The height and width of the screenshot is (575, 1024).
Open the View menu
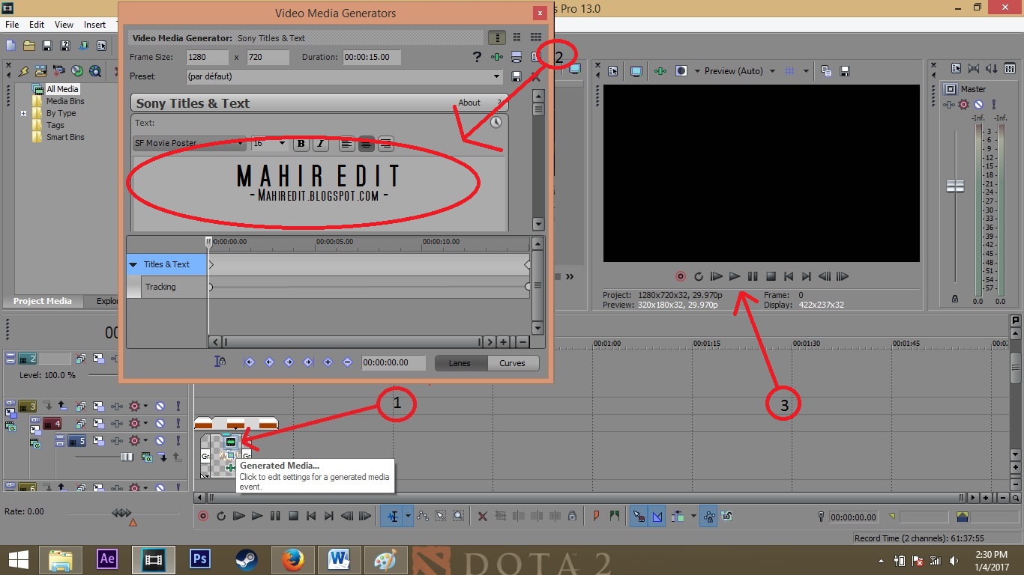(64, 25)
